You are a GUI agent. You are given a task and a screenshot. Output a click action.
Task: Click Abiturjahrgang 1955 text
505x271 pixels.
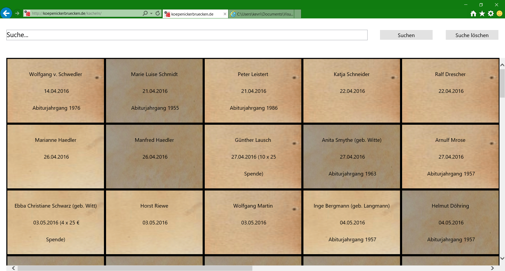coord(155,108)
